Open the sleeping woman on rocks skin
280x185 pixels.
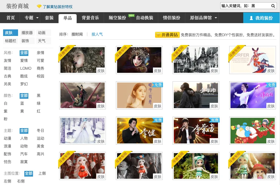83,60
